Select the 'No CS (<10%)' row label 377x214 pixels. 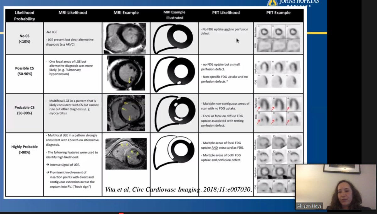click(x=25, y=39)
